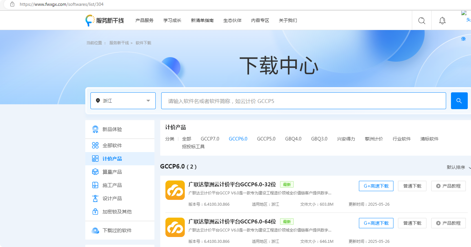Click G+高速下载 for GCCP6.0-64位
471x247 pixels.
tap(376, 223)
